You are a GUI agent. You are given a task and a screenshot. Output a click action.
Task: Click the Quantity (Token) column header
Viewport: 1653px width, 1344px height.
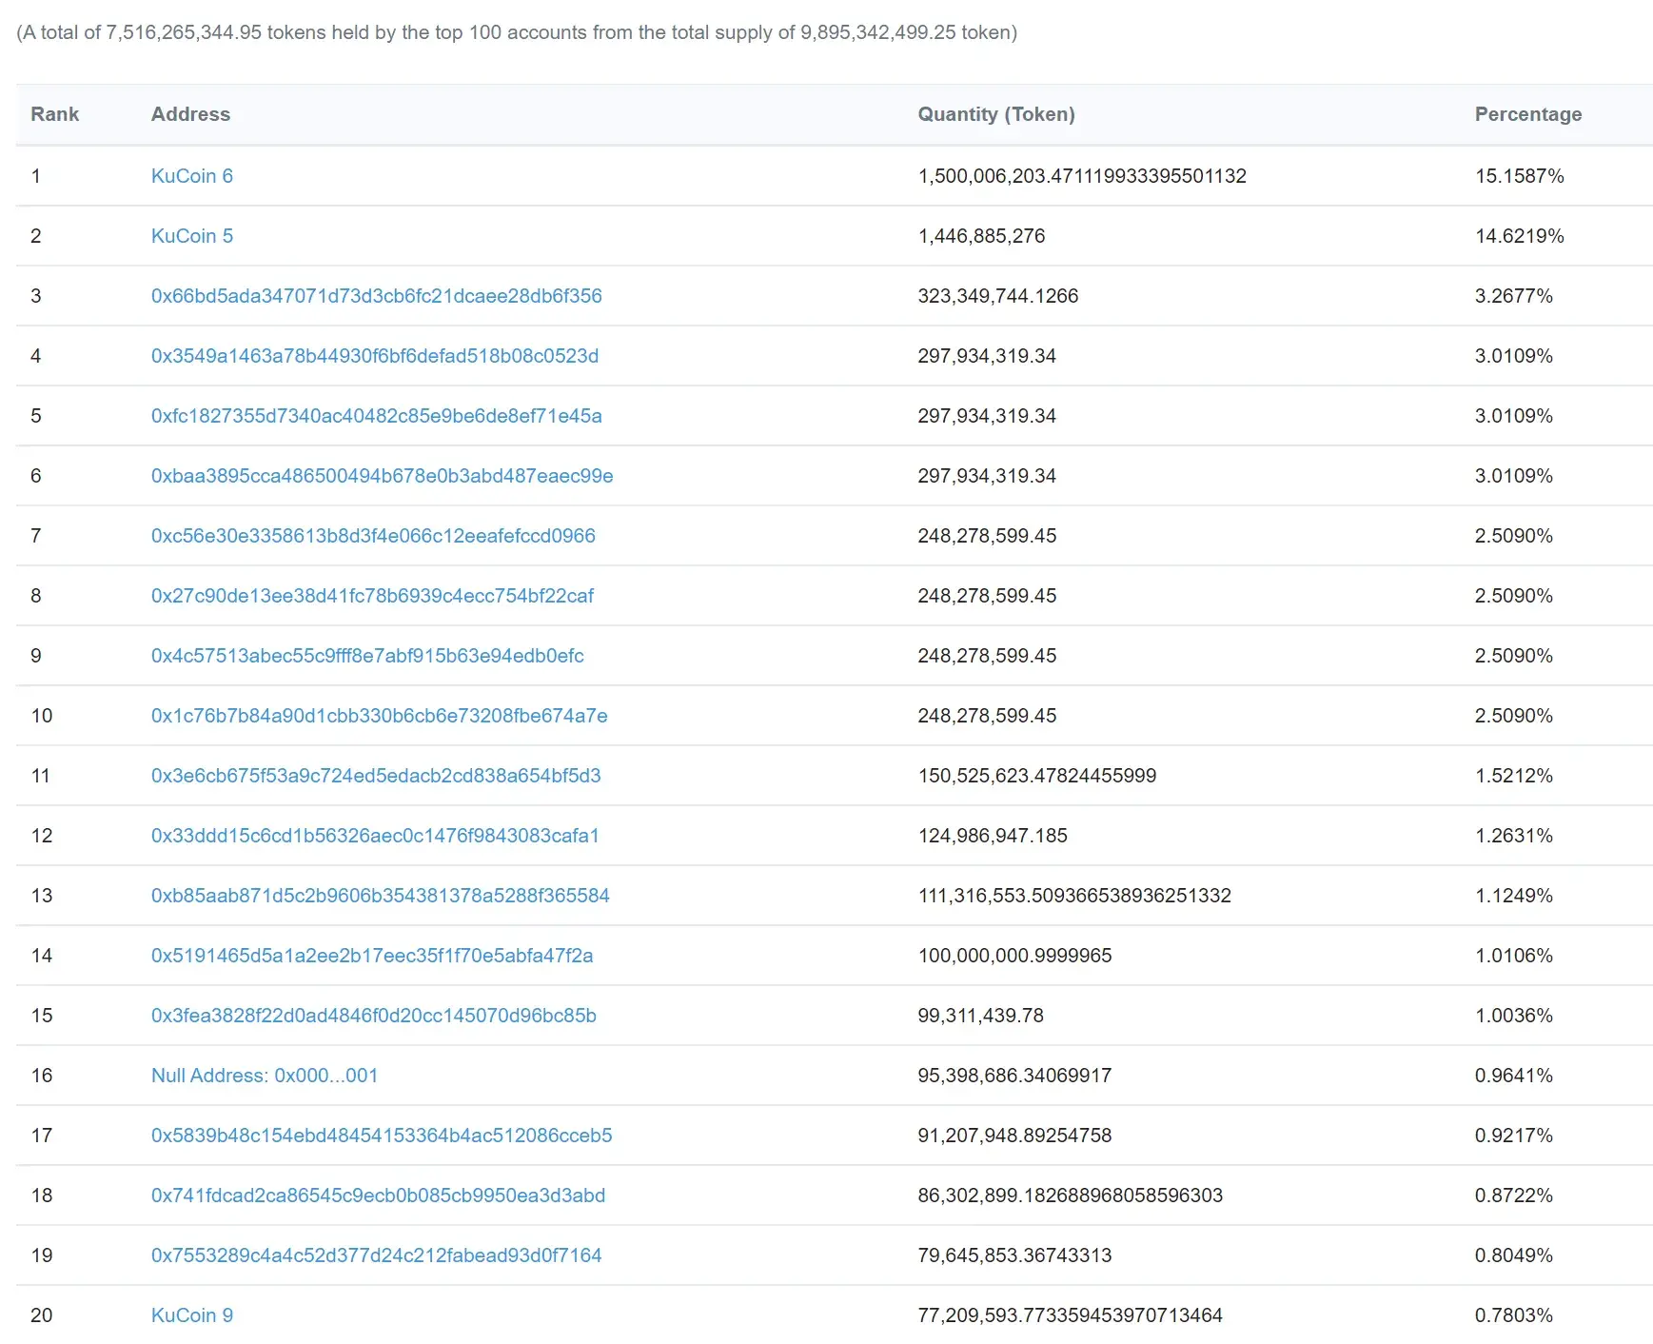(996, 114)
